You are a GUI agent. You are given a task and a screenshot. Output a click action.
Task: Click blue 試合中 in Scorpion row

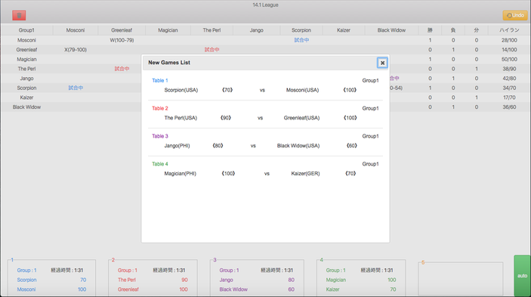tap(76, 88)
